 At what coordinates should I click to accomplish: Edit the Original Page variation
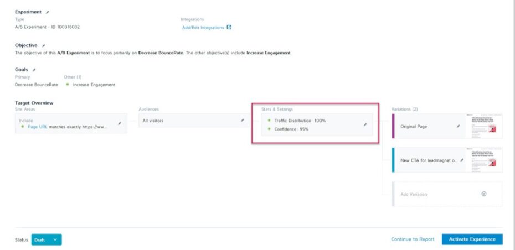point(458,126)
